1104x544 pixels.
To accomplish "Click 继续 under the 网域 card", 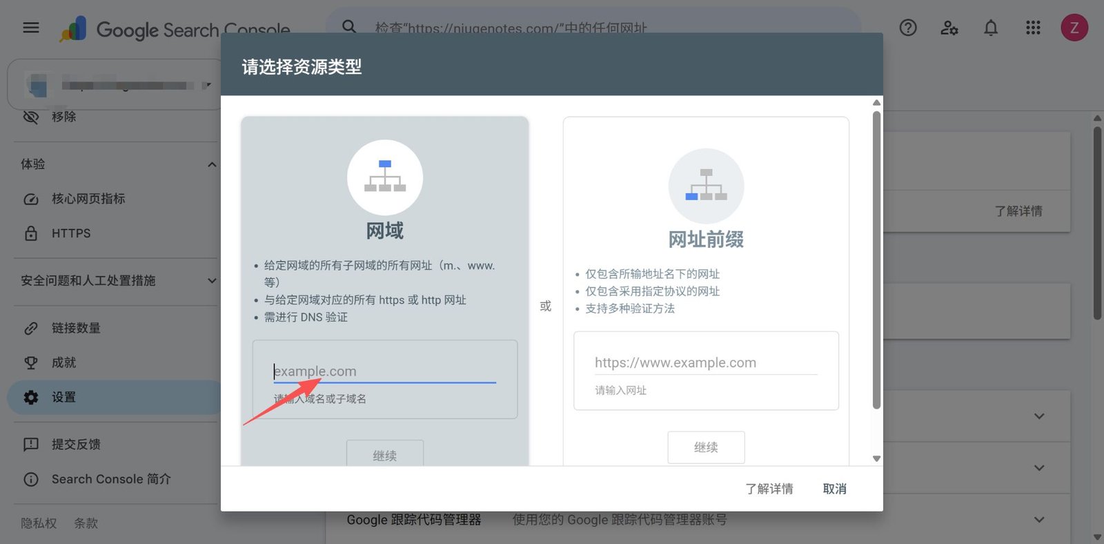I will coord(385,454).
